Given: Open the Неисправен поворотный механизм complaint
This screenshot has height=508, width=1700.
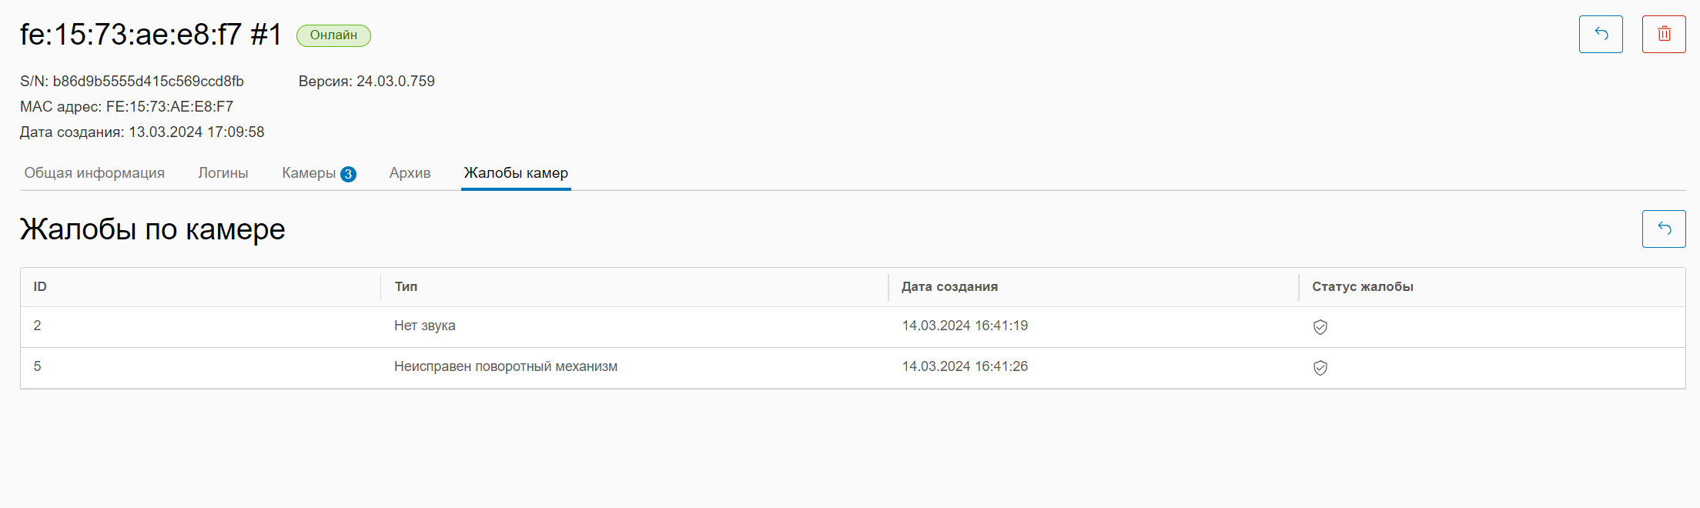Looking at the screenshot, I should click(x=505, y=366).
